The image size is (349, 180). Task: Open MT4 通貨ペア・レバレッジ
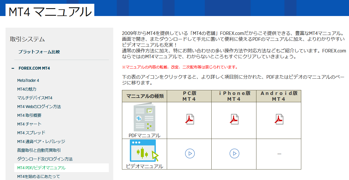tap(41, 142)
